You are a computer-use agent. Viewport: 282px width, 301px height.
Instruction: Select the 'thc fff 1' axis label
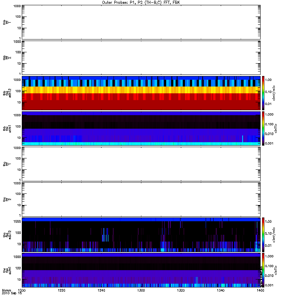(7, 164)
